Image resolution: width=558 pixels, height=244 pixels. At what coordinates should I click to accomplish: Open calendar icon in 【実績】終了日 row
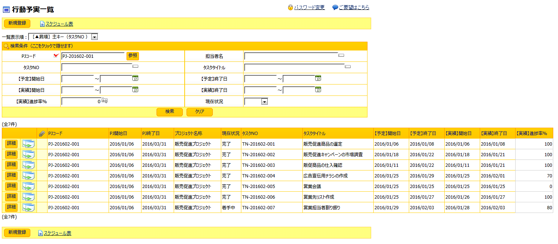click(318, 90)
